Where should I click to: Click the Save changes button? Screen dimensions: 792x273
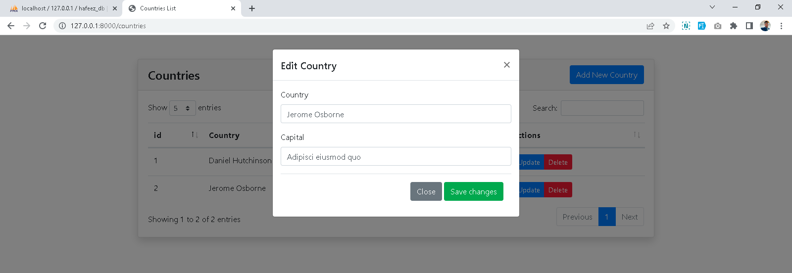(x=474, y=191)
